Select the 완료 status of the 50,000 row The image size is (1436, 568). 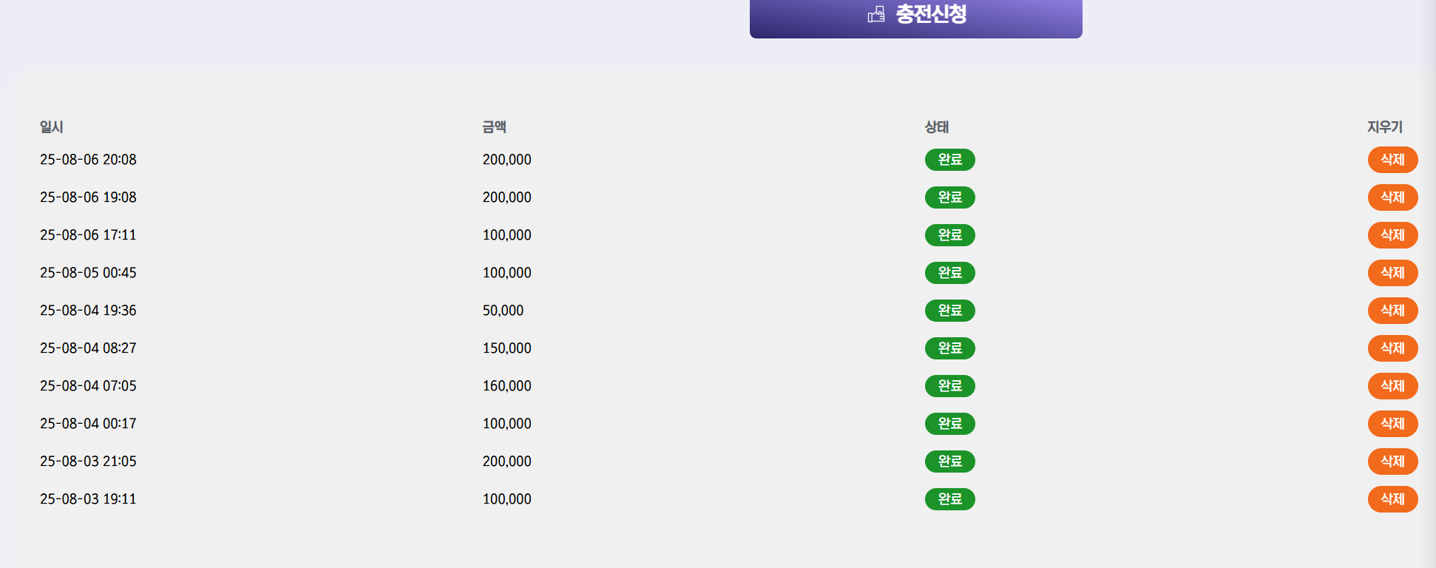pyautogui.click(x=949, y=311)
